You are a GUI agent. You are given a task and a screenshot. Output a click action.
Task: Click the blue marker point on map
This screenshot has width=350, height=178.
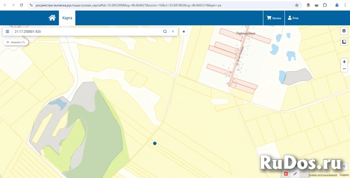point(155,143)
